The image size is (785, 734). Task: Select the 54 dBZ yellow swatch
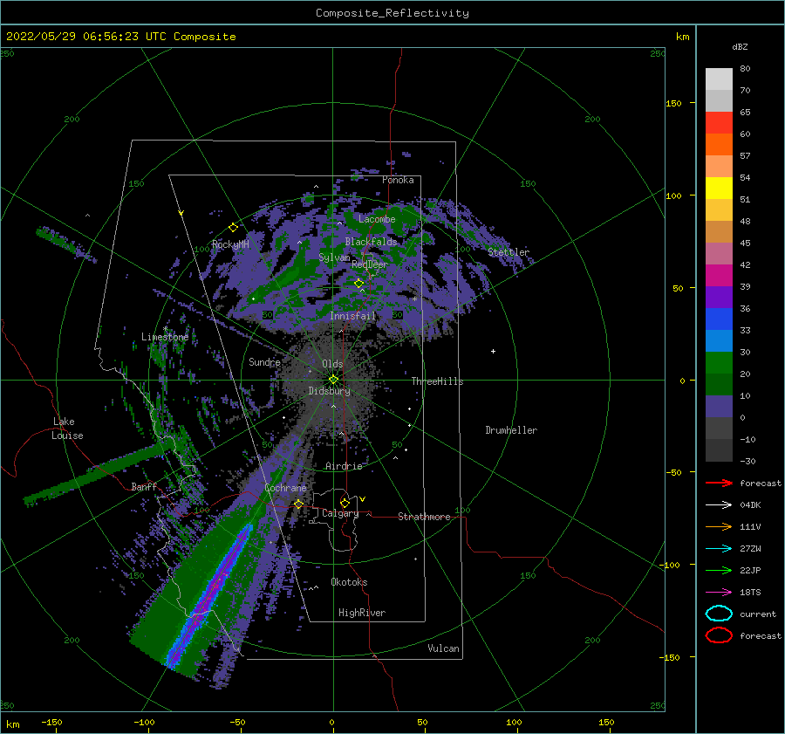[719, 188]
